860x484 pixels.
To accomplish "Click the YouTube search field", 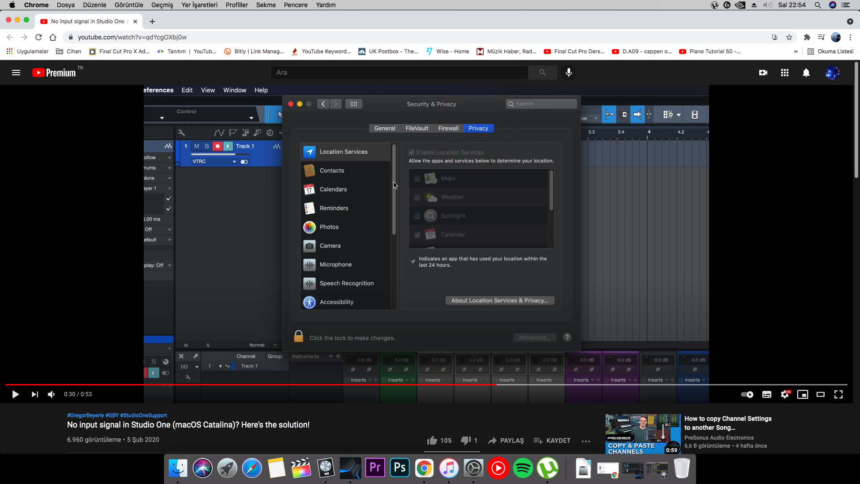I will click(399, 73).
